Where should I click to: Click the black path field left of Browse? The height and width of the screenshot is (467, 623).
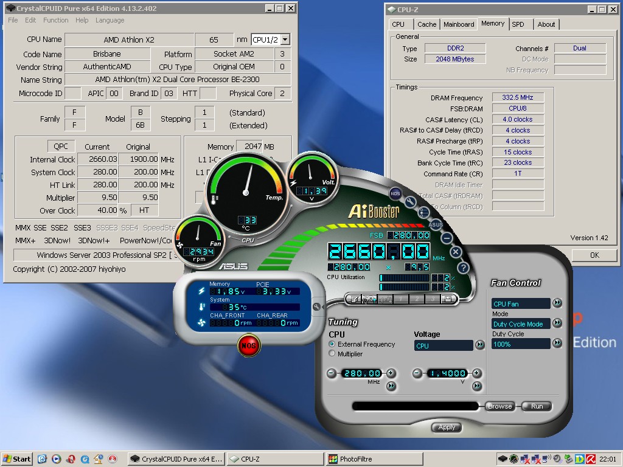415,406
